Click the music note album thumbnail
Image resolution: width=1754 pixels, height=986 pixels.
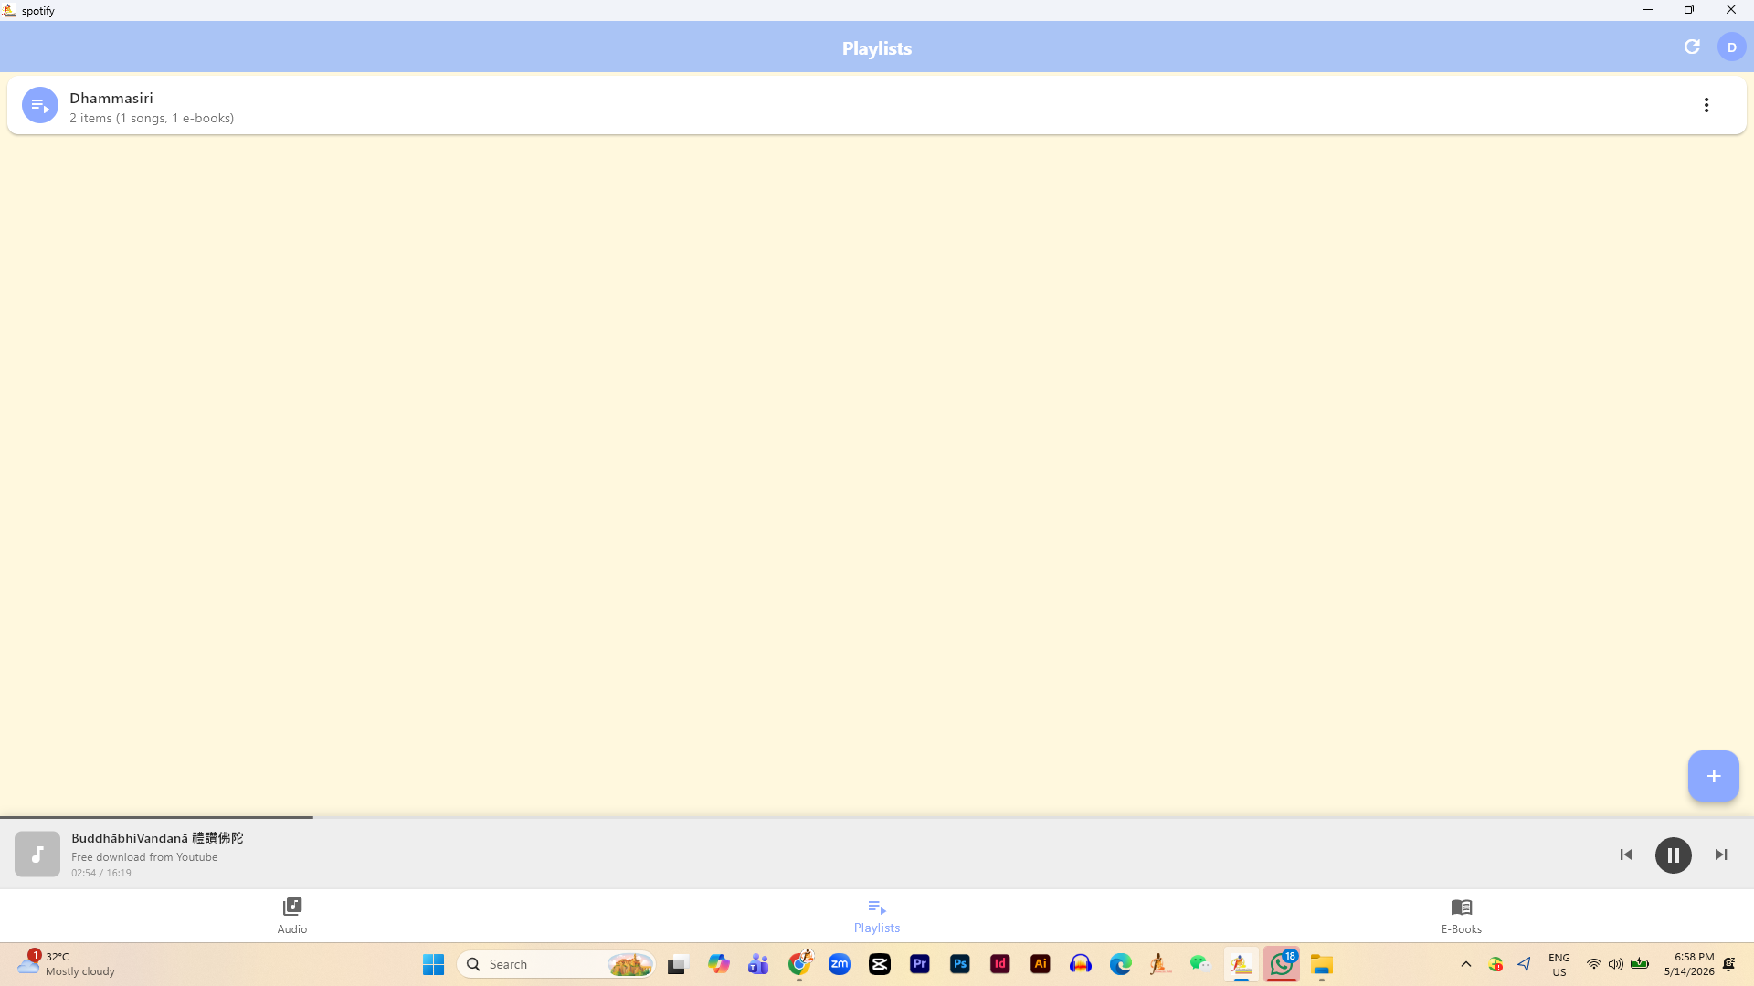tap(37, 855)
